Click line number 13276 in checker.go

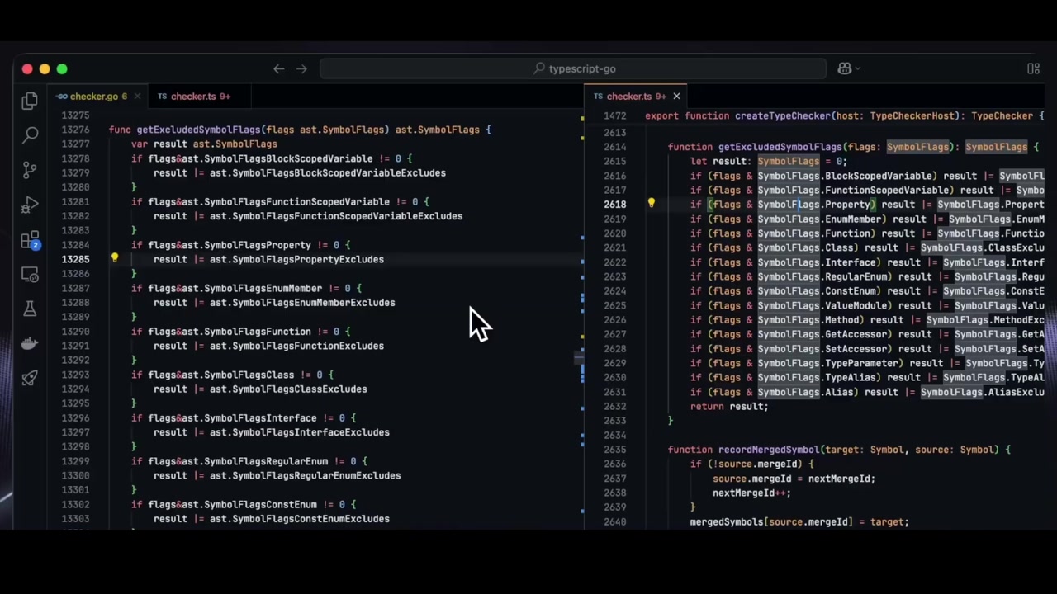click(75, 130)
